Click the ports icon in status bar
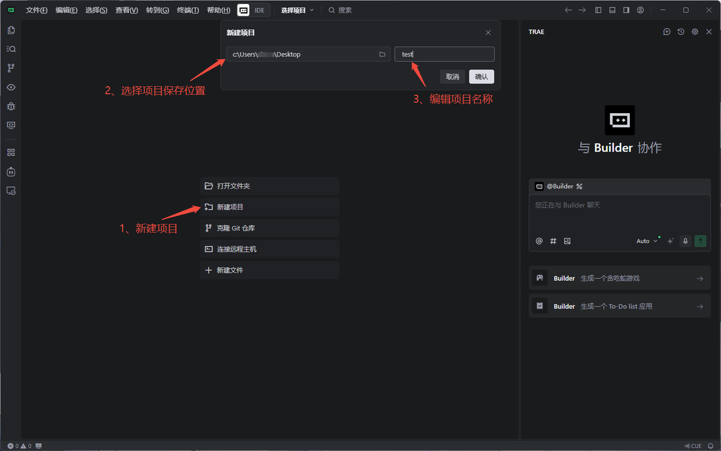The width and height of the screenshot is (721, 451). (39, 446)
